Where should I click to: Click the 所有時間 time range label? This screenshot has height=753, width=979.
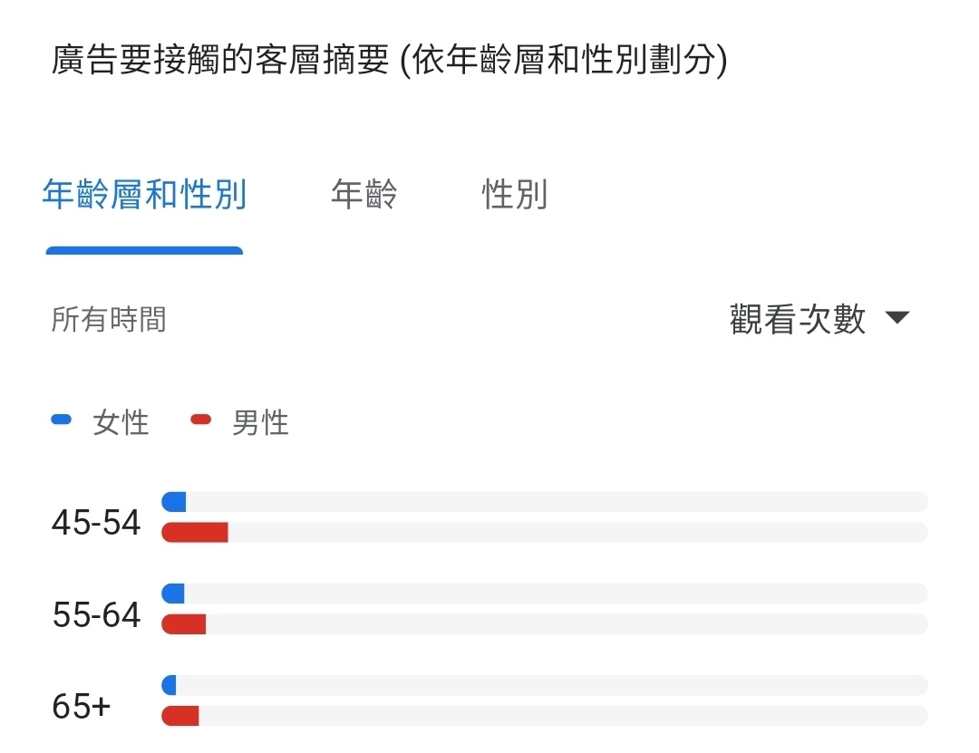[x=109, y=320]
